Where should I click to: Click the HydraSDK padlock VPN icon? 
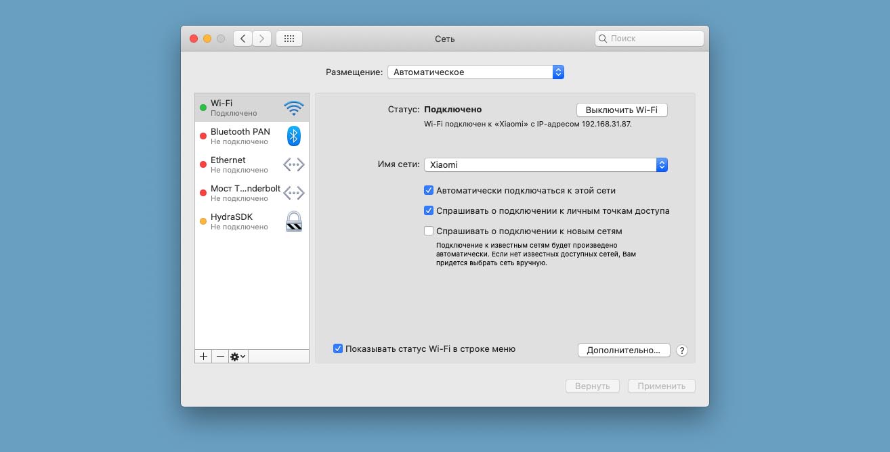coord(293,221)
